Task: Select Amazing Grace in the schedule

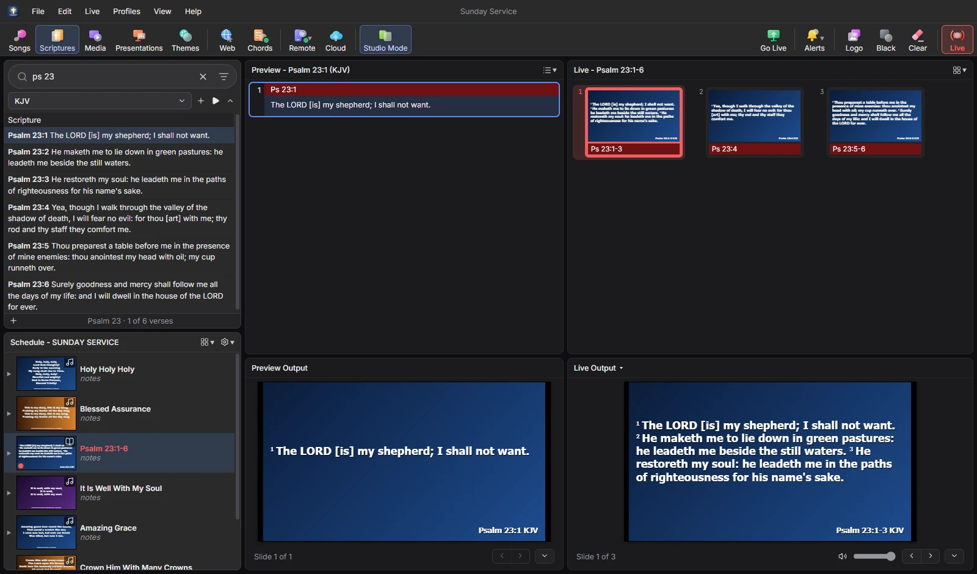Action: (x=120, y=532)
